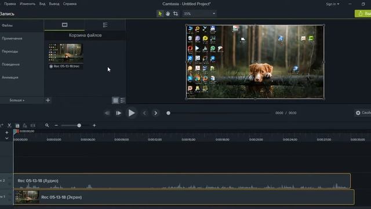Add a new track with plus icon
This screenshot has height=209, width=371.
click(7, 133)
